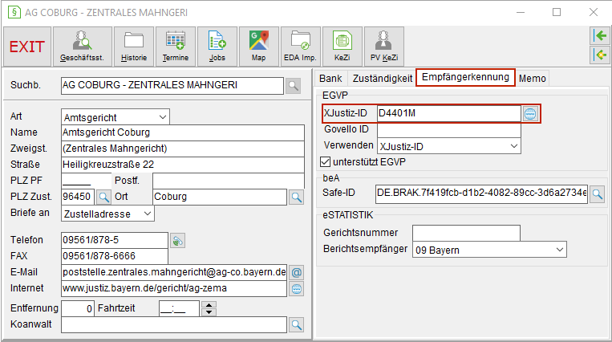
Task: Maximize the AG COBURG window
Action: [x=557, y=12]
